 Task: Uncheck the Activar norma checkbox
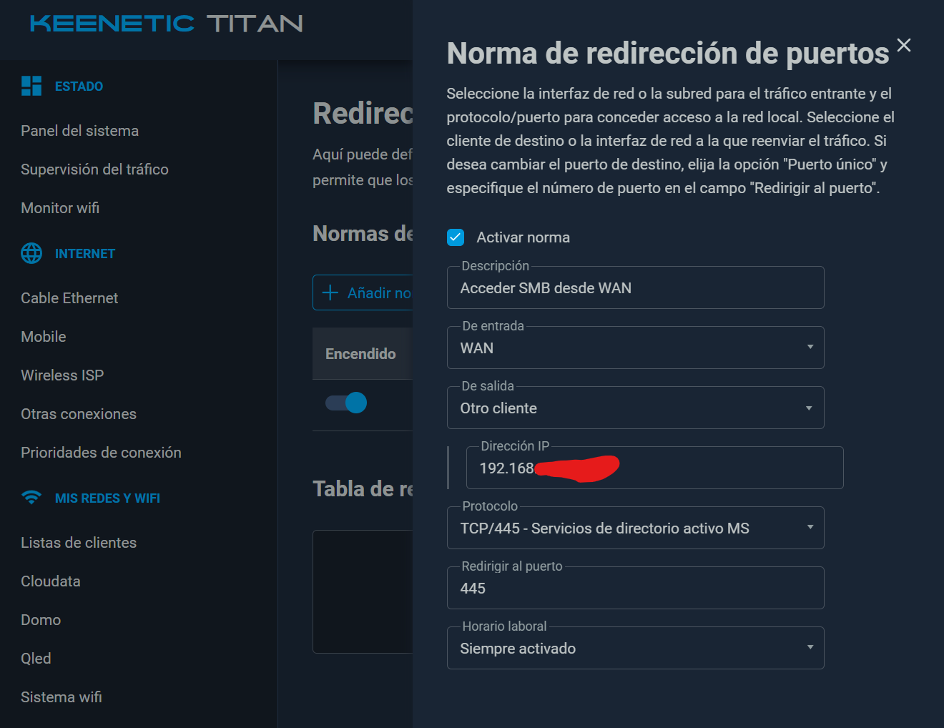[x=456, y=237]
